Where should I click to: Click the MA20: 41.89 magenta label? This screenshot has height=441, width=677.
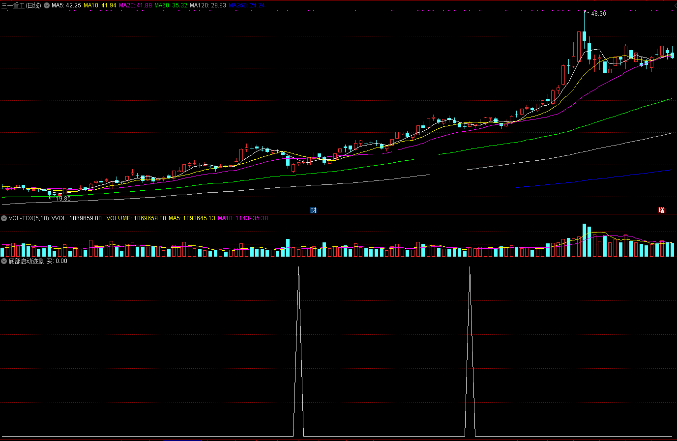click(135, 5)
